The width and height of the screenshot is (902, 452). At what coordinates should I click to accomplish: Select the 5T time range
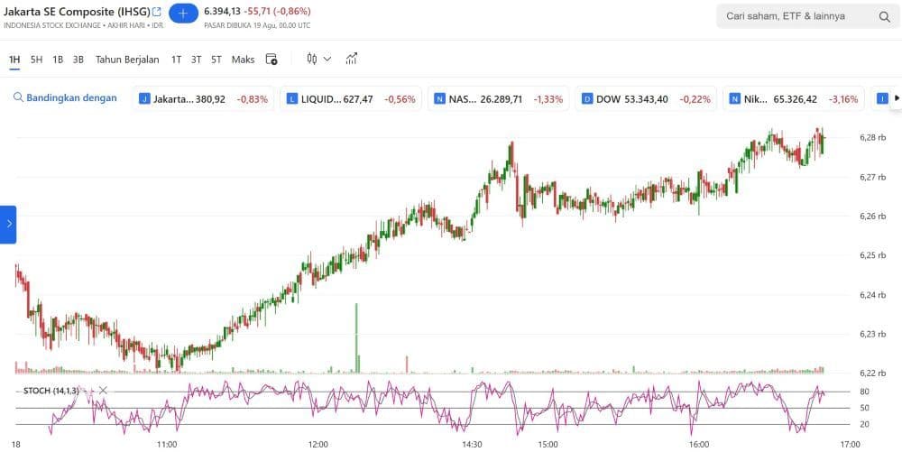(216, 60)
